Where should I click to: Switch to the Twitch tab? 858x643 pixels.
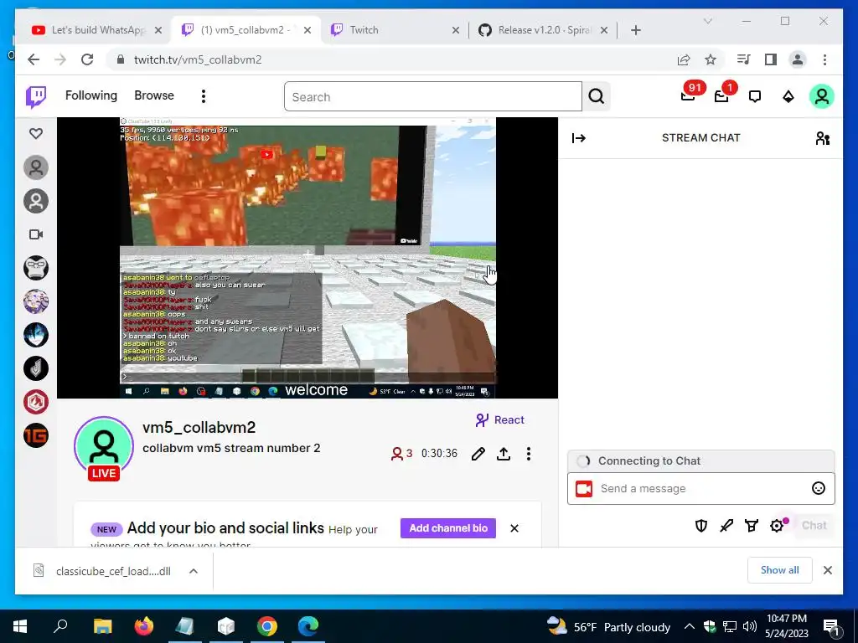pos(396,30)
